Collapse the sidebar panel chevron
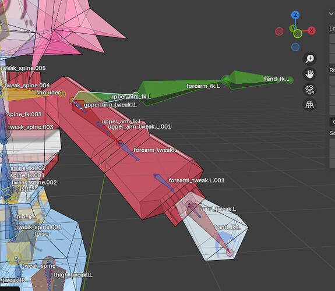This screenshot has height=291, width=335. click(331, 13)
